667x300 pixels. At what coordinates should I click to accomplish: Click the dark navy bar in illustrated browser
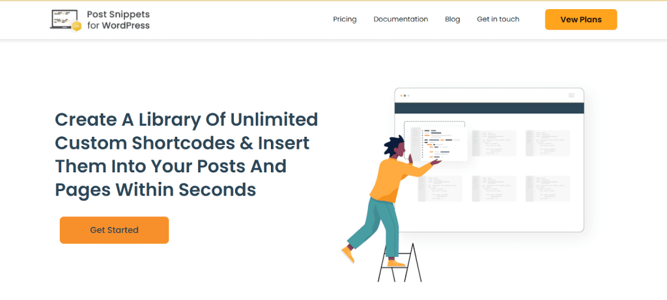click(489, 108)
